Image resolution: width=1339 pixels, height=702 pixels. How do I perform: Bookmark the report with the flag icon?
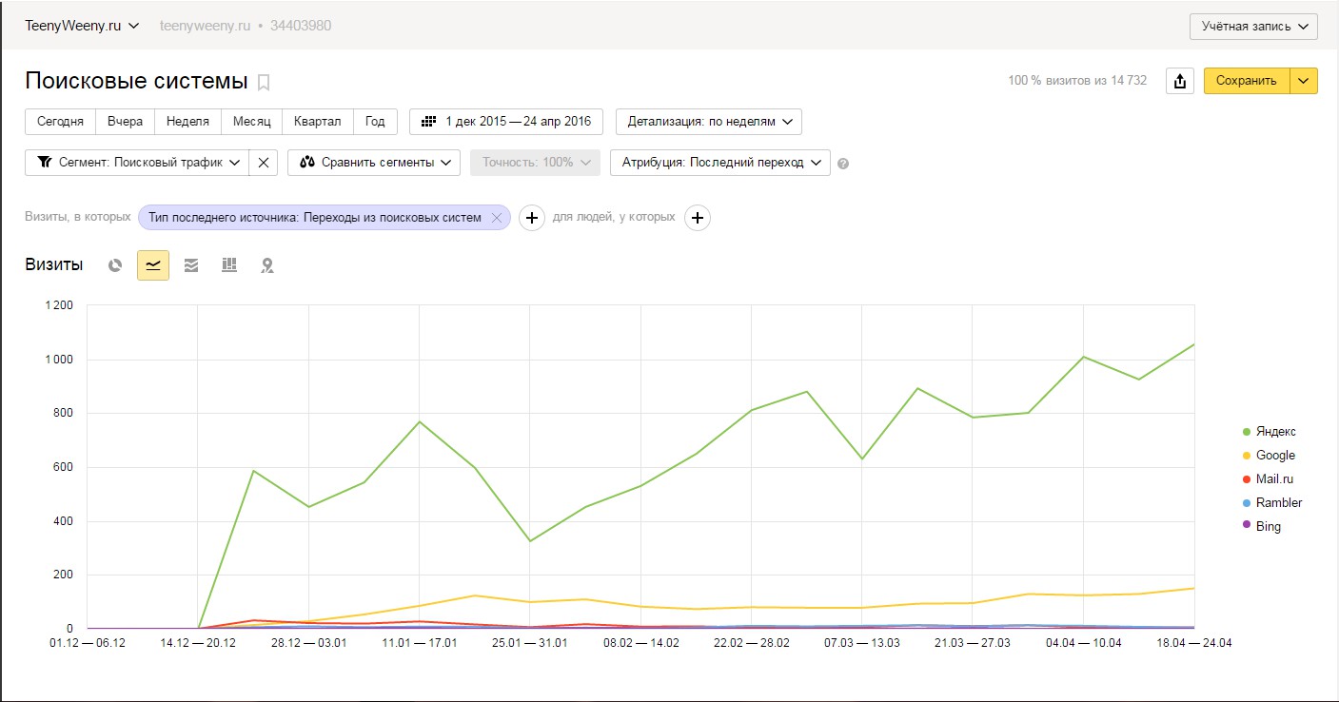pos(264,82)
